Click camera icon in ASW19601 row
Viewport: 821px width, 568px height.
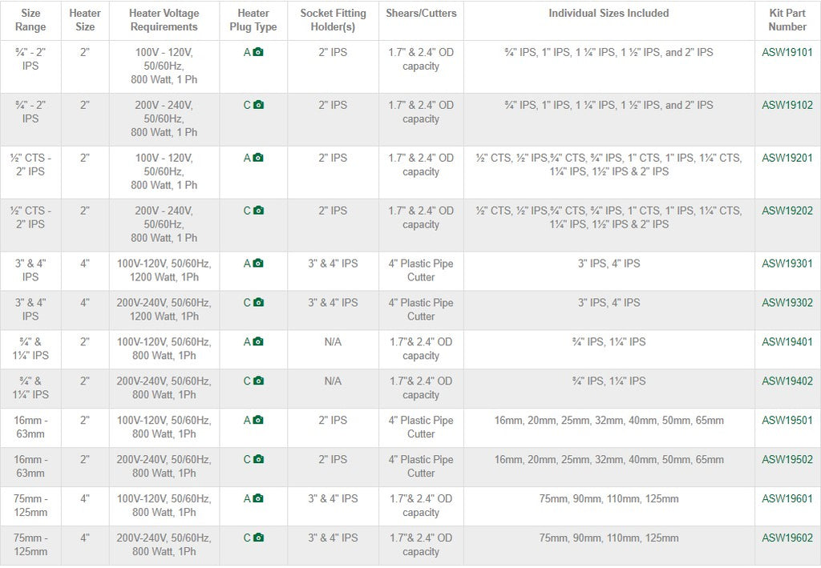(258, 499)
